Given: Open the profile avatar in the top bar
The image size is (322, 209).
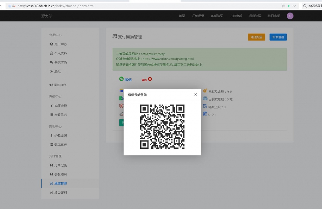Looking at the screenshot, I should click(290, 16).
